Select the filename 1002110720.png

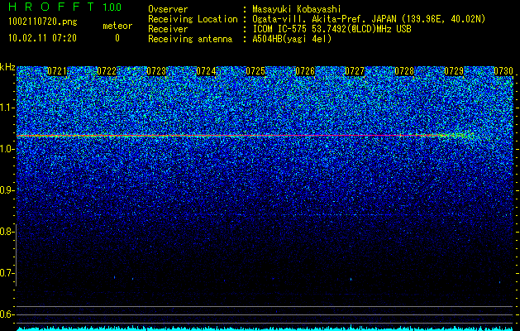pyautogui.click(x=43, y=22)
